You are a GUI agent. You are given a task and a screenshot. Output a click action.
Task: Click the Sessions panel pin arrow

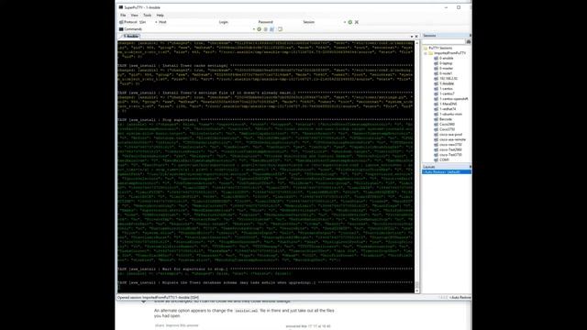tap(470, 36)
